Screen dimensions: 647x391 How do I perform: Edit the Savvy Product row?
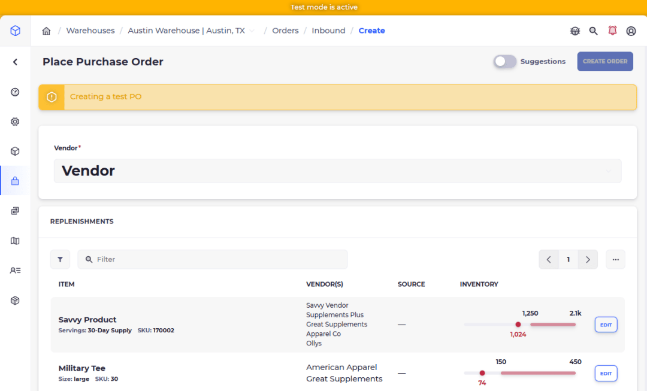pos(606,325)
